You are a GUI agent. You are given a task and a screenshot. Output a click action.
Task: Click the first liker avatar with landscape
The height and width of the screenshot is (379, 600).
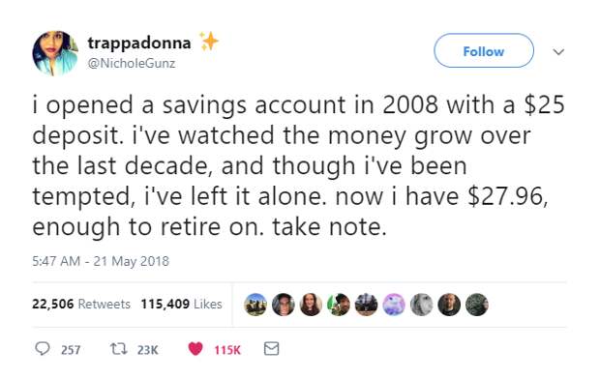tap(255, 305)
